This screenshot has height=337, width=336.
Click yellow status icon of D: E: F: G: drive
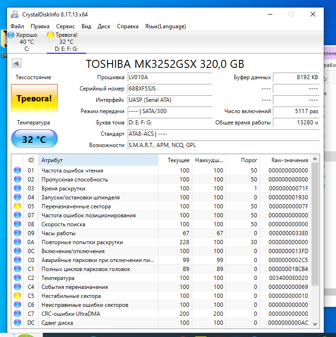50,35
